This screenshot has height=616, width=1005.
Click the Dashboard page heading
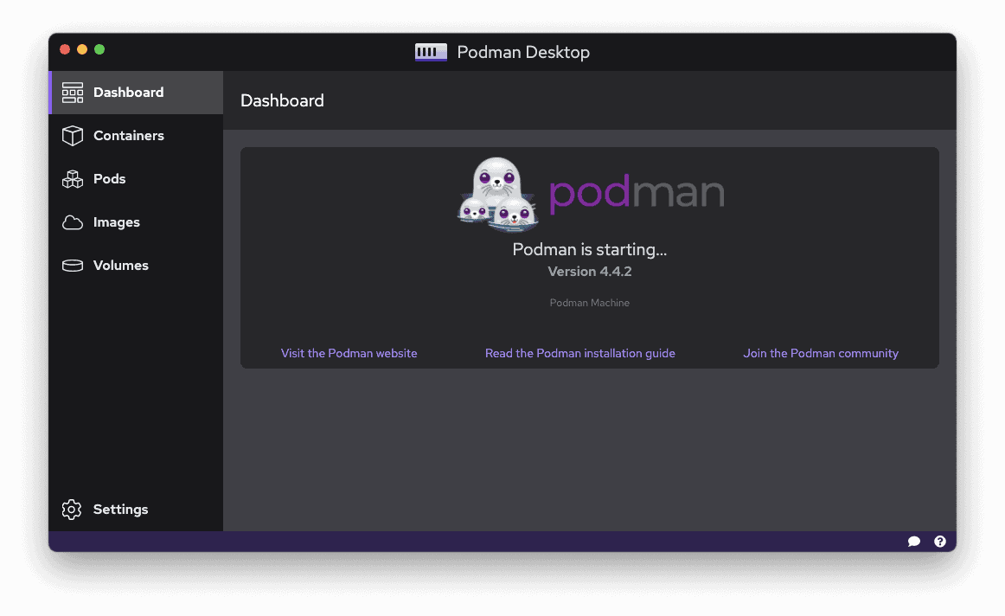[x=282, y=100]
